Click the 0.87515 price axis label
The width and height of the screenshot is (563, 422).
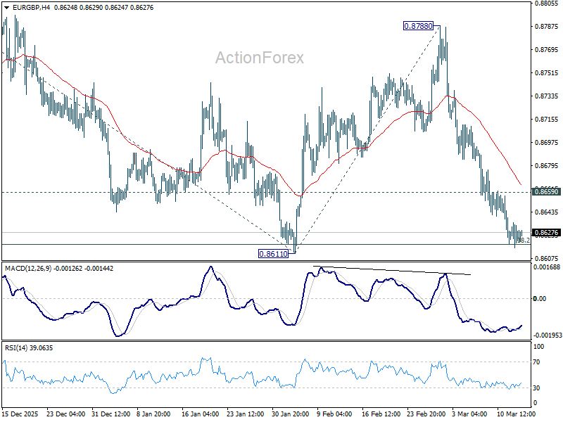point(547,73)
